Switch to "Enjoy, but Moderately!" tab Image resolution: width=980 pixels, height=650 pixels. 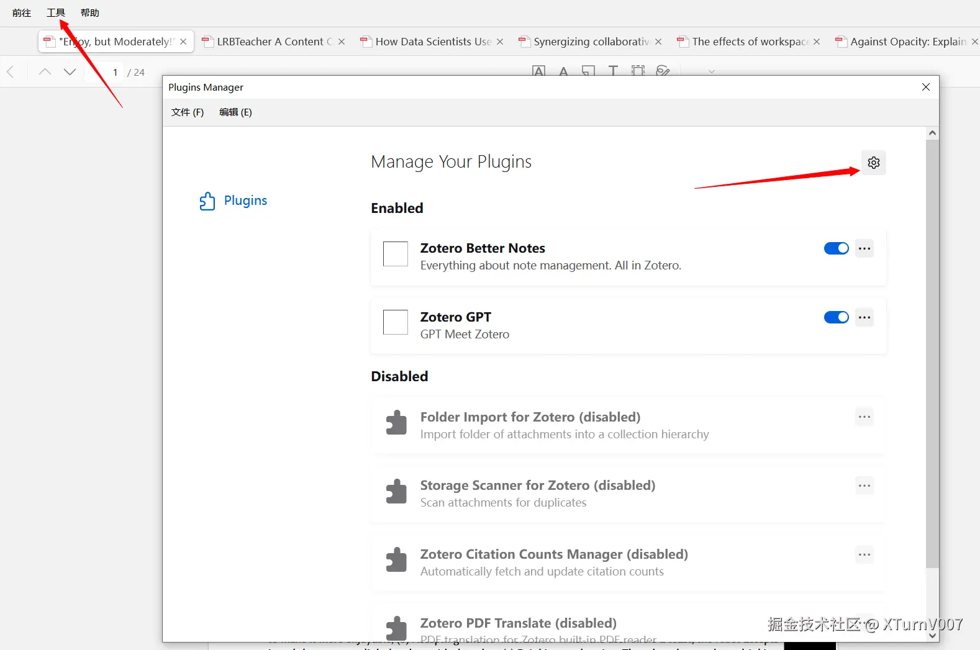click(116, 42)
